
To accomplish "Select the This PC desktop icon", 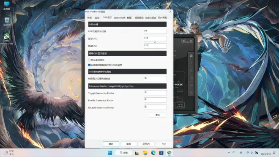I will [7, 6].
